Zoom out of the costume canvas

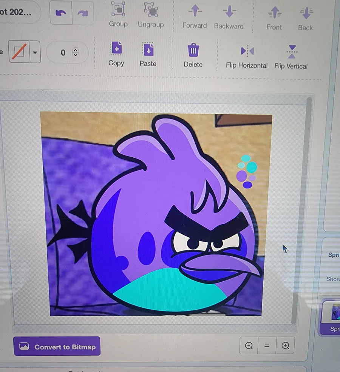point(249,346)
